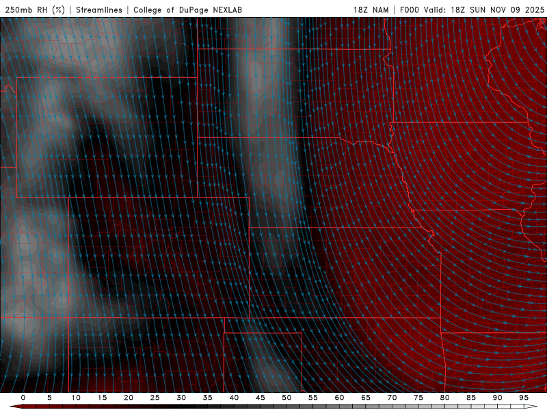Click the "0" color scale label
Screen dimensions: 547x410
[23, 398]
